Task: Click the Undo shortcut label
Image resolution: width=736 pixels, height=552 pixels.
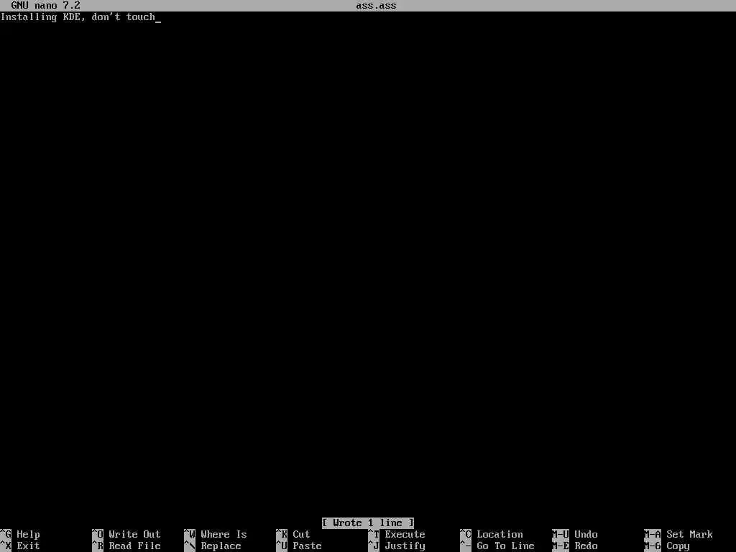Action: pyautogui.click(x=586, y=534)
